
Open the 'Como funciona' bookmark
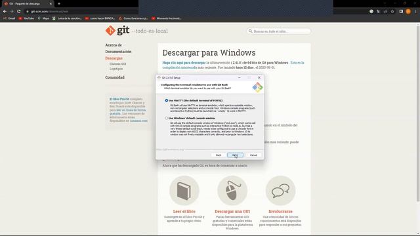pyautogui.click(x=133, y=18)
